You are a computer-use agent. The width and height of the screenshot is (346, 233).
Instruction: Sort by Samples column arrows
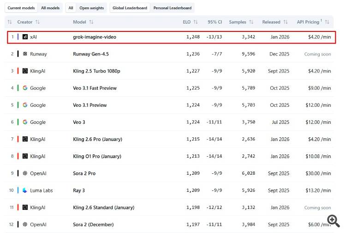pyautogui.click(x=251, y=22)
